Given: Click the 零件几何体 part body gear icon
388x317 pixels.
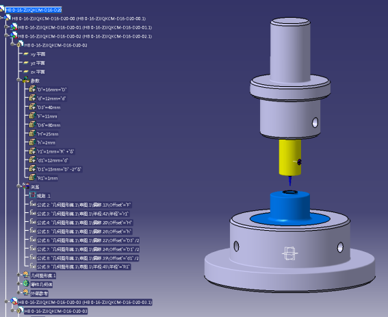Looking at the screenshot, I should pos(26,283).
